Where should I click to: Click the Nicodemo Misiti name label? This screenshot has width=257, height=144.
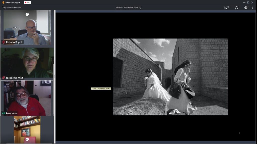(x=15, y=78)
